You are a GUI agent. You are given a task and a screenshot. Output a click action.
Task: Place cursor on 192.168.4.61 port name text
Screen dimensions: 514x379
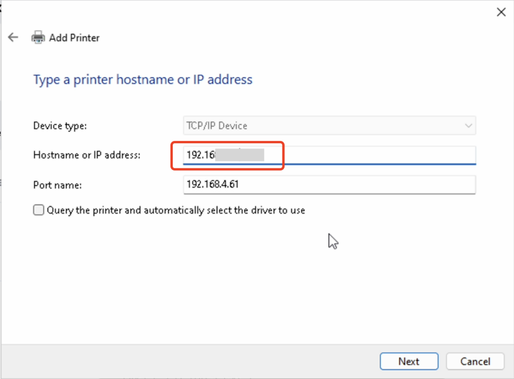click(x=212, y=184)
